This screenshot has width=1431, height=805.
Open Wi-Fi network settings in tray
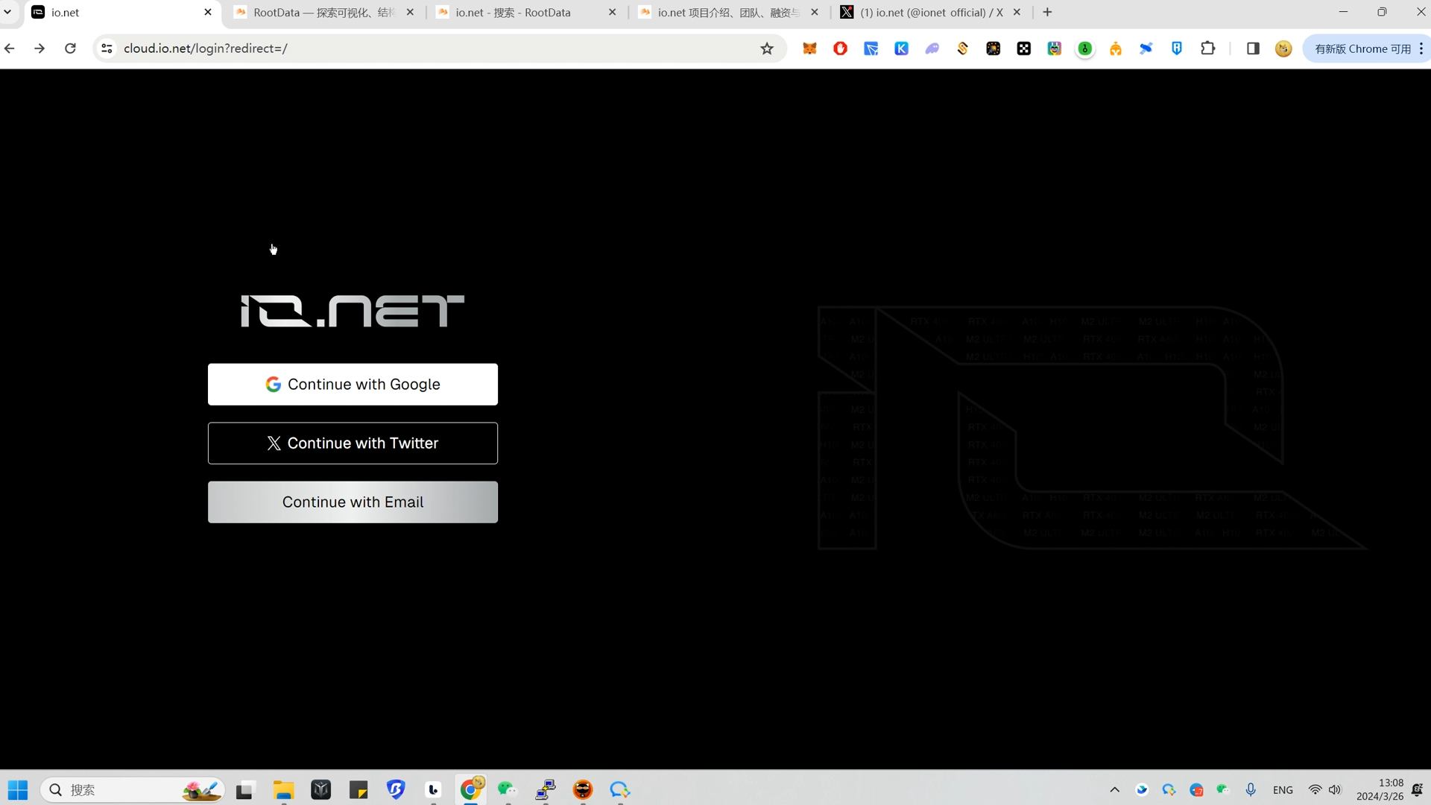coord(1315,790)
